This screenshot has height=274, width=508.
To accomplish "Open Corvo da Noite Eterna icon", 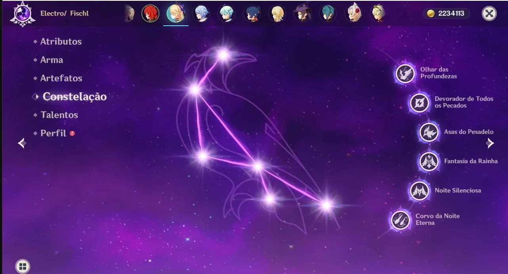I will point(401,220).
